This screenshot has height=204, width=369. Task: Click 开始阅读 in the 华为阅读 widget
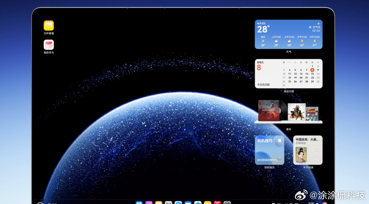pyautogui.click(x=301, y=143)
